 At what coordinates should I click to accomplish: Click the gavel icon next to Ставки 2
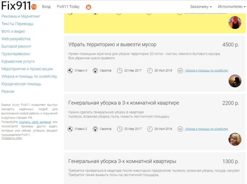click(x=70, y=129)
